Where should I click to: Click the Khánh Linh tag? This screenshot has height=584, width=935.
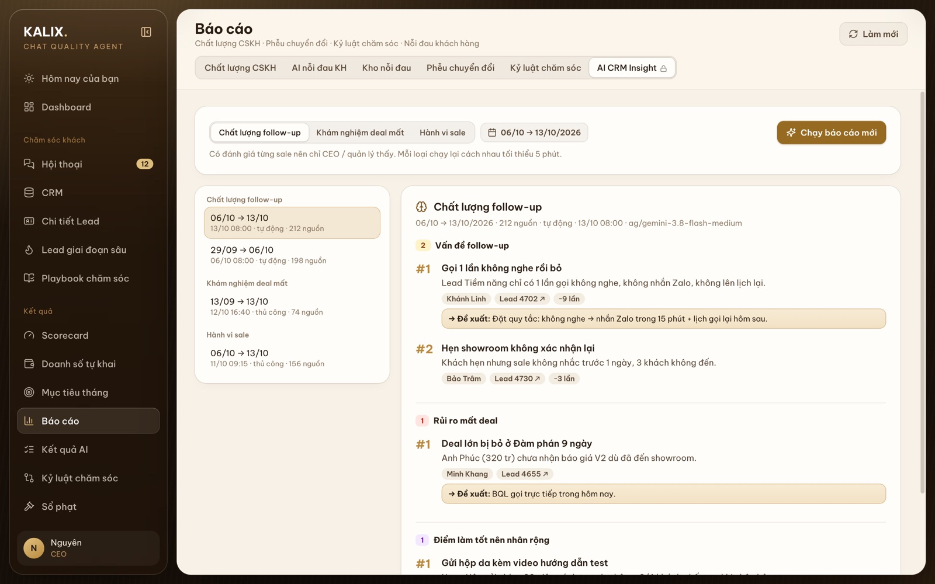pos(466,299)
